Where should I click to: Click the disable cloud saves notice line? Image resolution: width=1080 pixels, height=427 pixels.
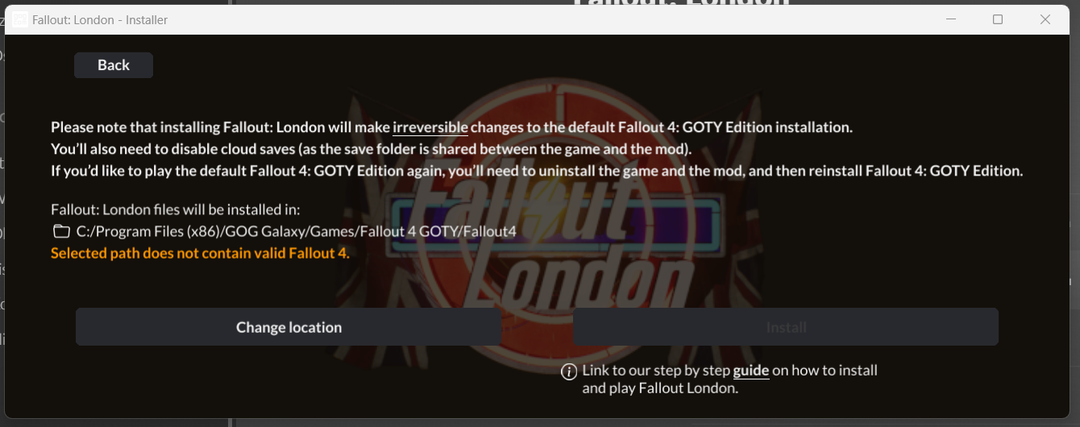tap(371, 149)
